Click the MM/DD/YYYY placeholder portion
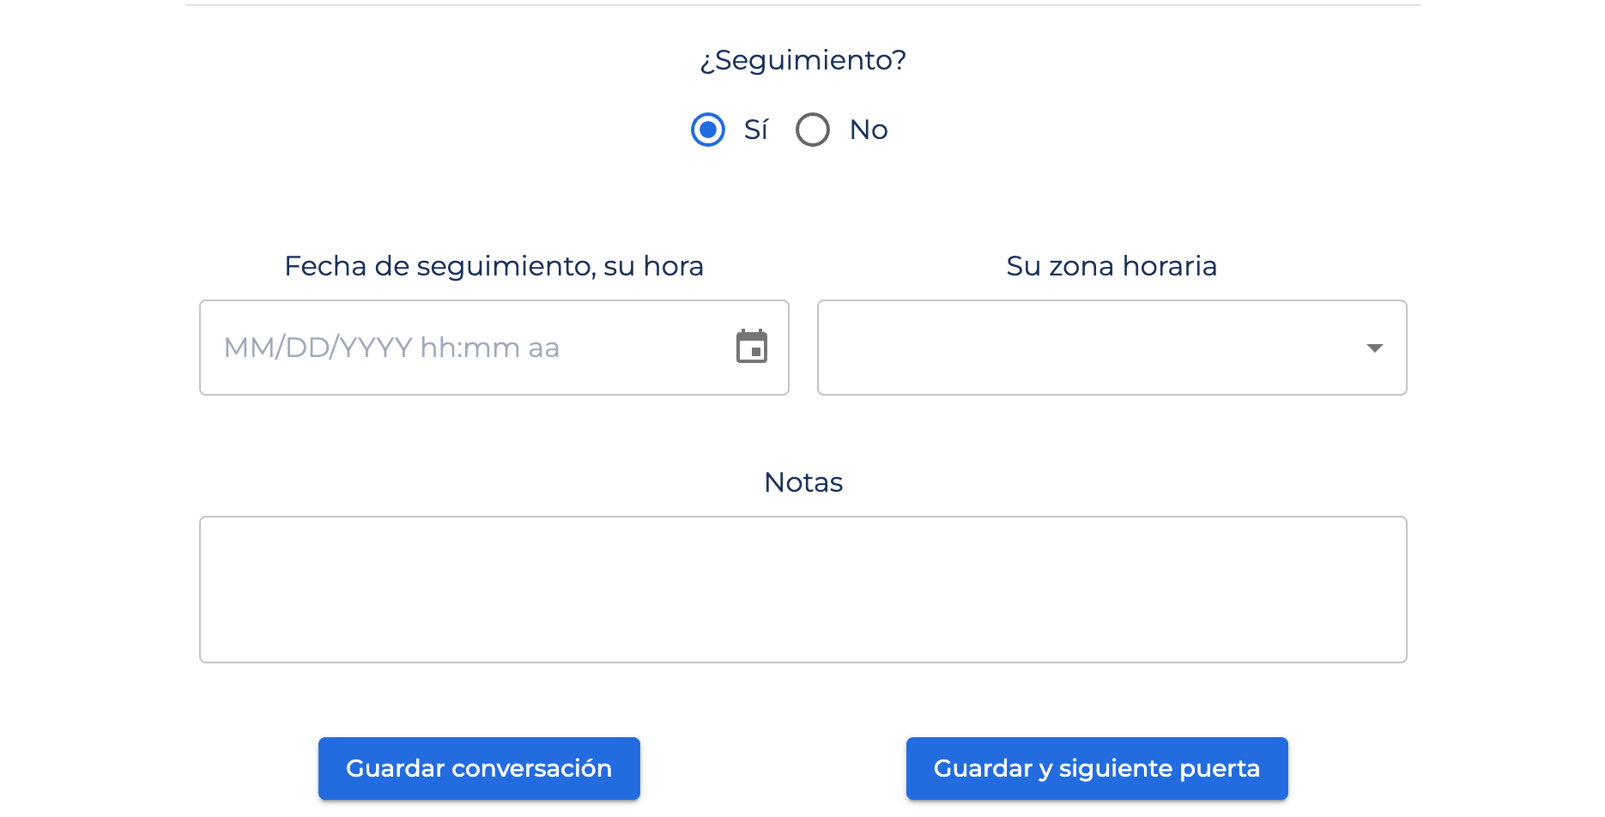Viewport: 1605px width, 817px height. click(x=318, y=348)
